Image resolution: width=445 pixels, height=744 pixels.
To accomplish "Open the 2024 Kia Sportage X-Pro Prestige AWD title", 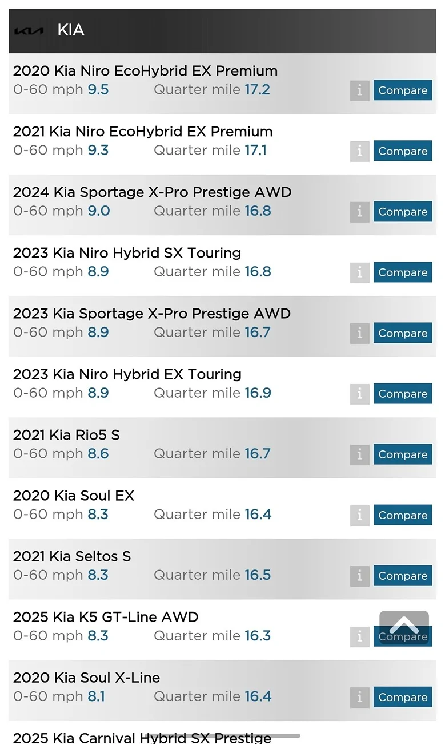I will pos(152,192).
